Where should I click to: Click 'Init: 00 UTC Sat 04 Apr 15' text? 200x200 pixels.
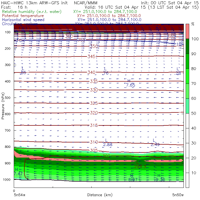click(170, 3)
